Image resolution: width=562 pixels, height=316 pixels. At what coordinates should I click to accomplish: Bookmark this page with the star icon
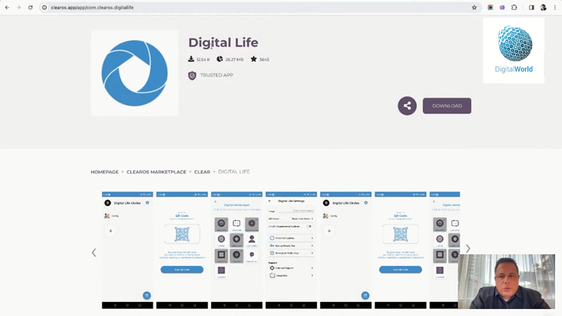(x=474, y=8)
